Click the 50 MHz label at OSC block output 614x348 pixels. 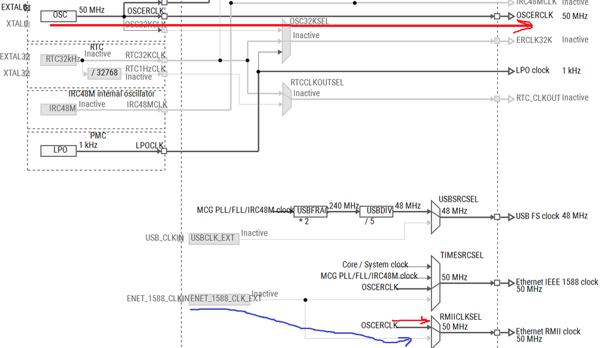(92, 10)
